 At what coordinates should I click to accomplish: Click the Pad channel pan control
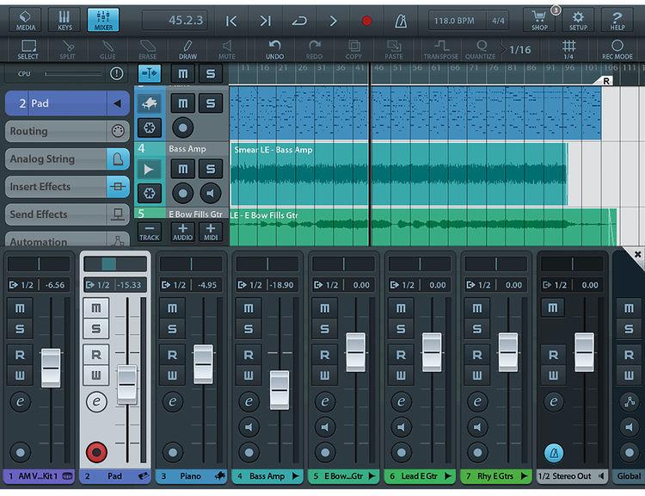pyautogui.click(x=115, y=264)
